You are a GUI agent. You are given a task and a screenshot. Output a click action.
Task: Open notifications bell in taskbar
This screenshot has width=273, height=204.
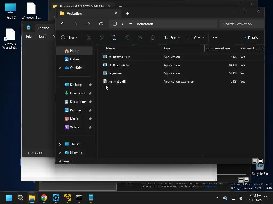tap(266, 198)
